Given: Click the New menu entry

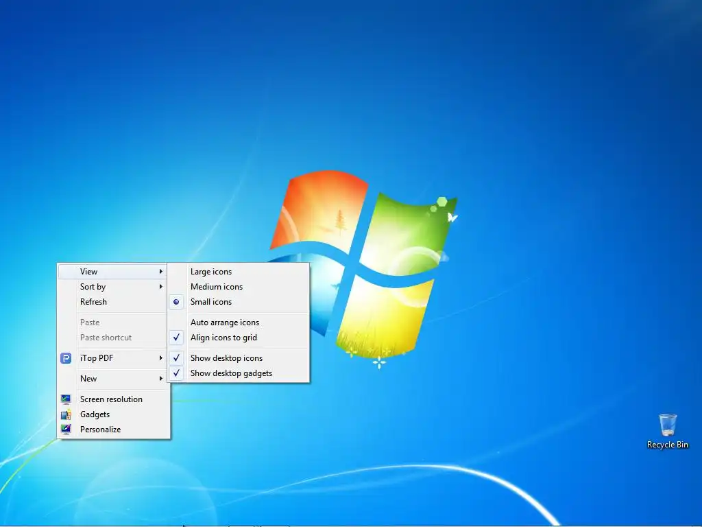Looking at the screenshot, I should [114, 379].
